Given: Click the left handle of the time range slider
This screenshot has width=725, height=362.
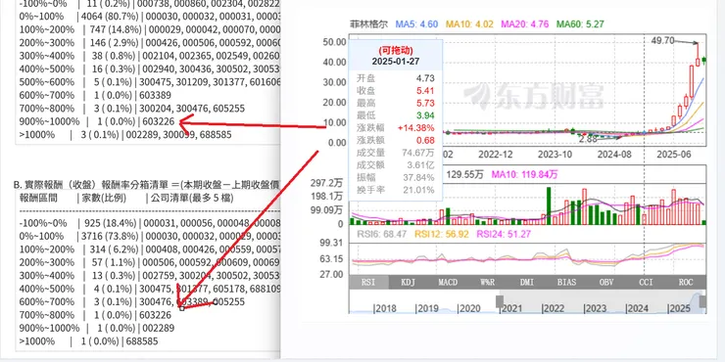Looking at the screenshot, I should tap(500, 301).
